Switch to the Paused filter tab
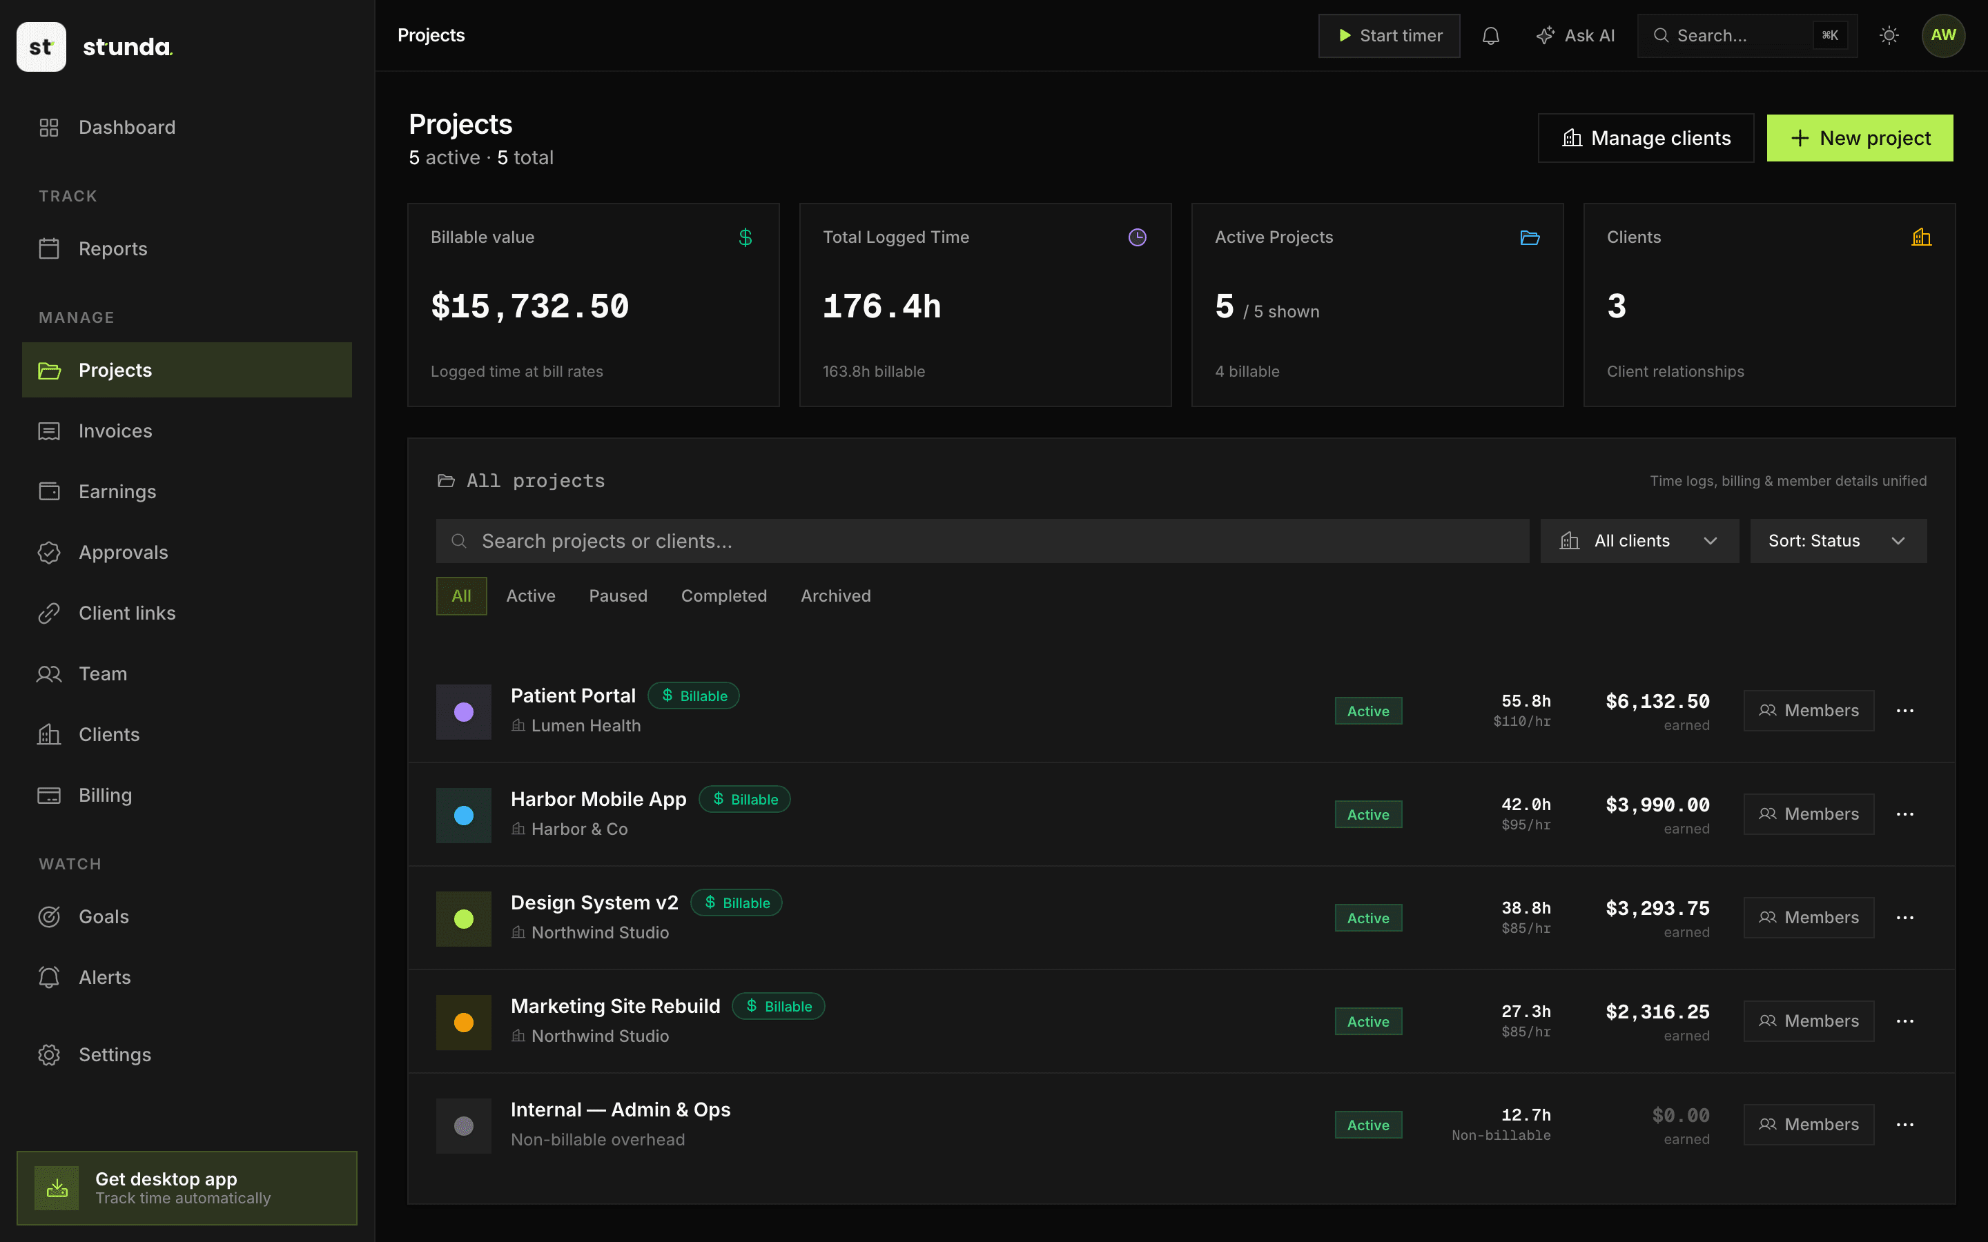This screenshot has height=1242, width=1988. (618, 595)
